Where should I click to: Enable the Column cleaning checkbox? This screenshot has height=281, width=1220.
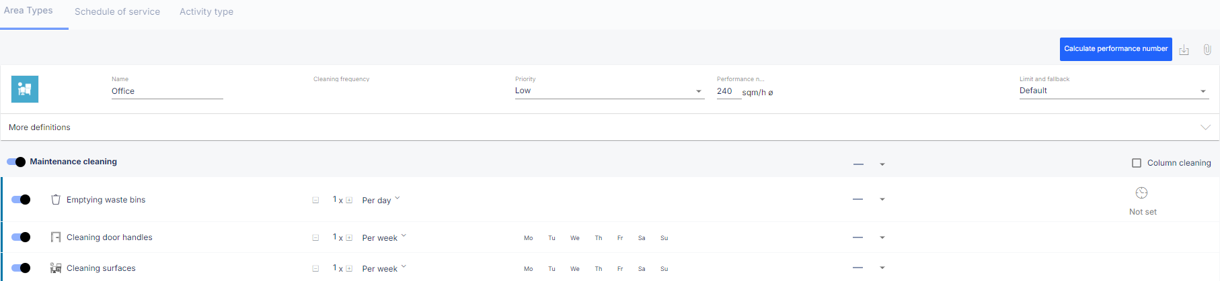tap(1137, 163)
